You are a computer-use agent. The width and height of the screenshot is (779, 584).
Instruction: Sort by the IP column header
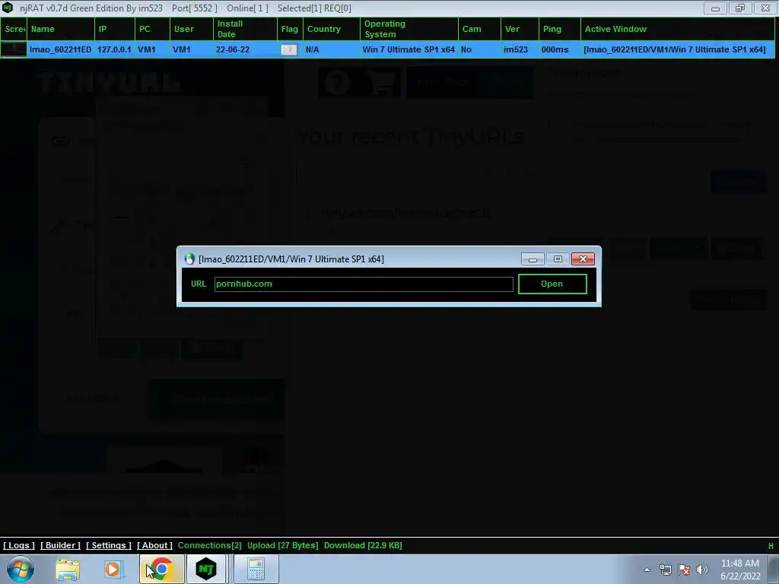click(115, 30)
